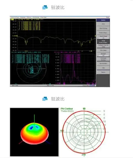Screen dimensions: 133x158
Task: Select the yellow Tr1 trace indicator label
Action: [12, 19]
